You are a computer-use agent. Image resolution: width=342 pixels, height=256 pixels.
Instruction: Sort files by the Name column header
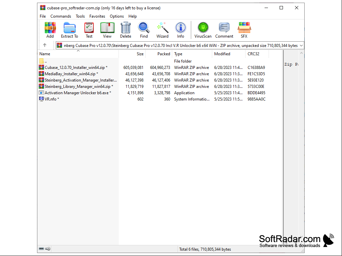[78, 54]
